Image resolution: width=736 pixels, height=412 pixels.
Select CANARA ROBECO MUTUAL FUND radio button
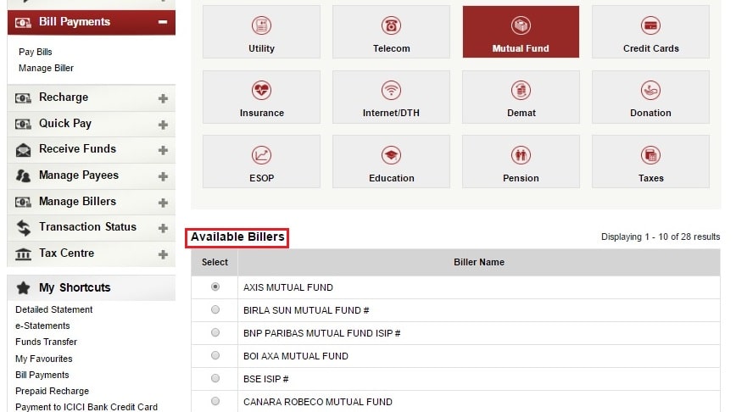(215, 401)
